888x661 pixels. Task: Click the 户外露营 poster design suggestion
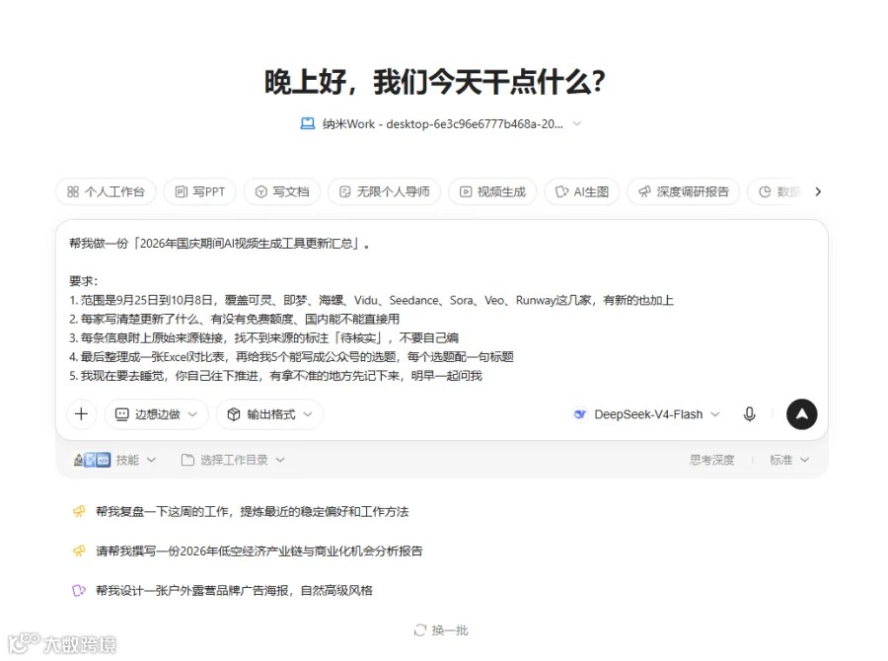pyautogui.click(x=234, y=590)
